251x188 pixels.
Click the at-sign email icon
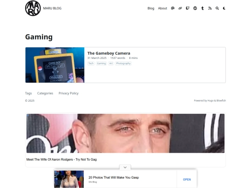tap(172, 8)
